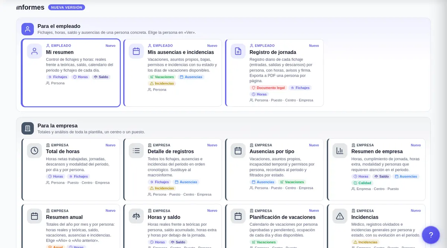Image resolution: width=447 pixels, height=248 pixels.
Task: Click the bar chart icon on Resumen de empresa
Action: [340, 151]
